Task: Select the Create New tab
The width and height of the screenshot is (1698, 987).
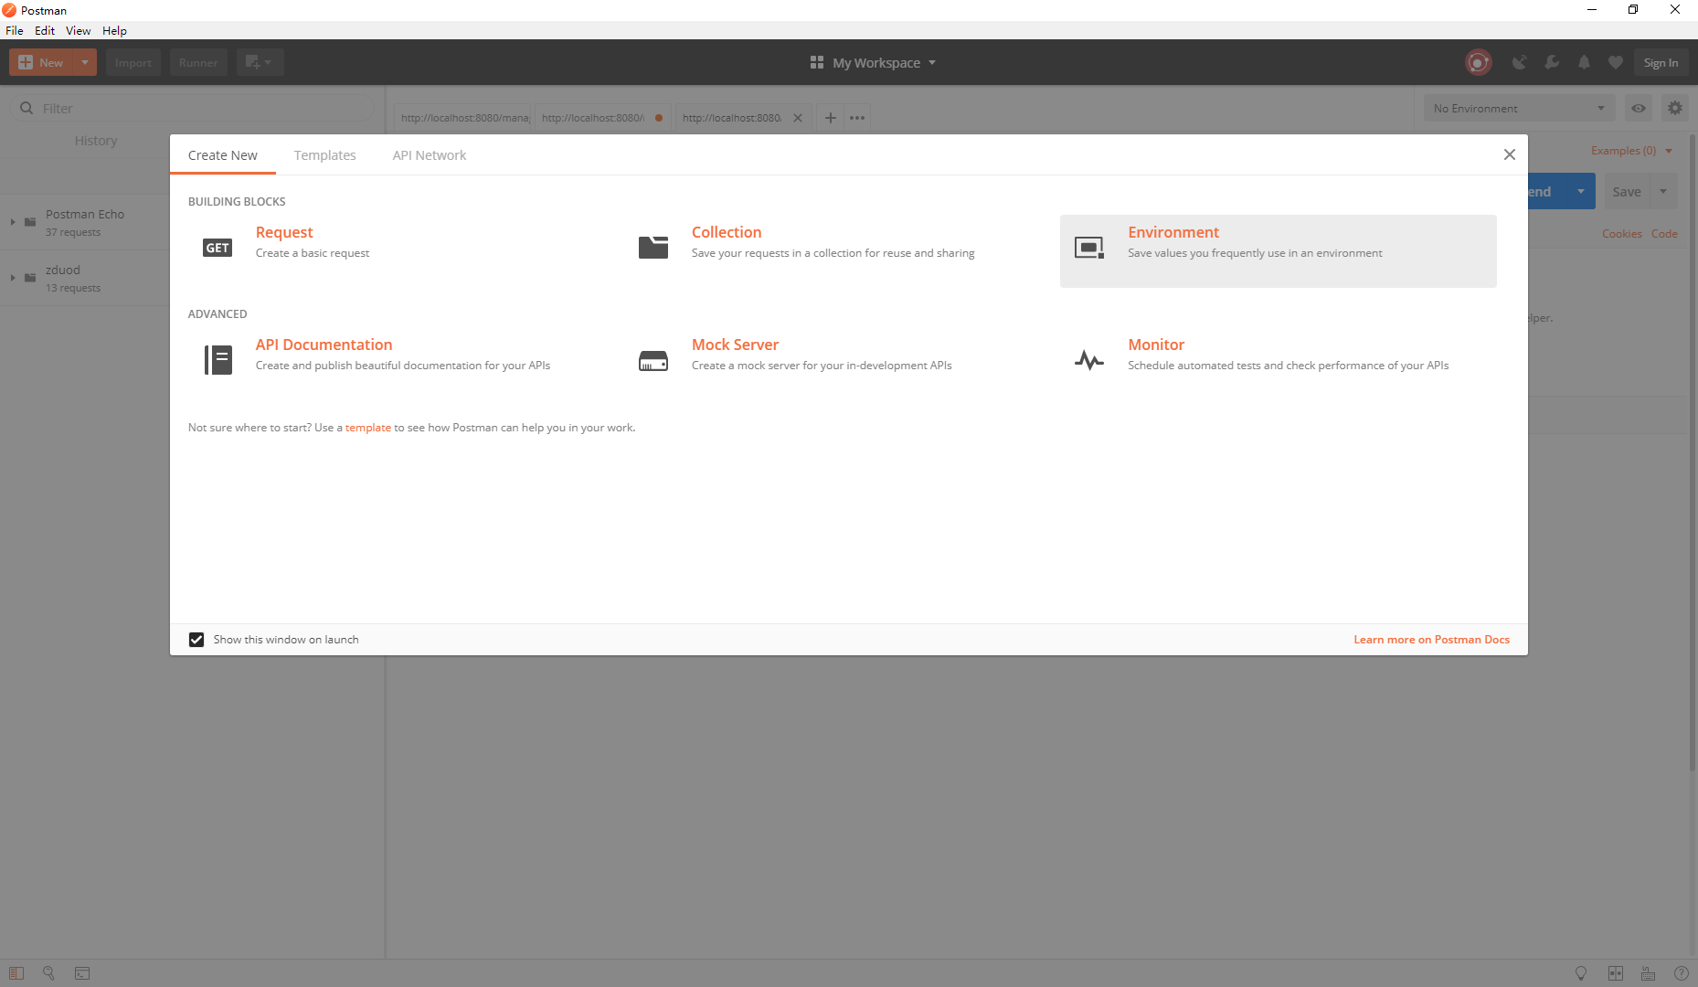Action: [223, 155]
